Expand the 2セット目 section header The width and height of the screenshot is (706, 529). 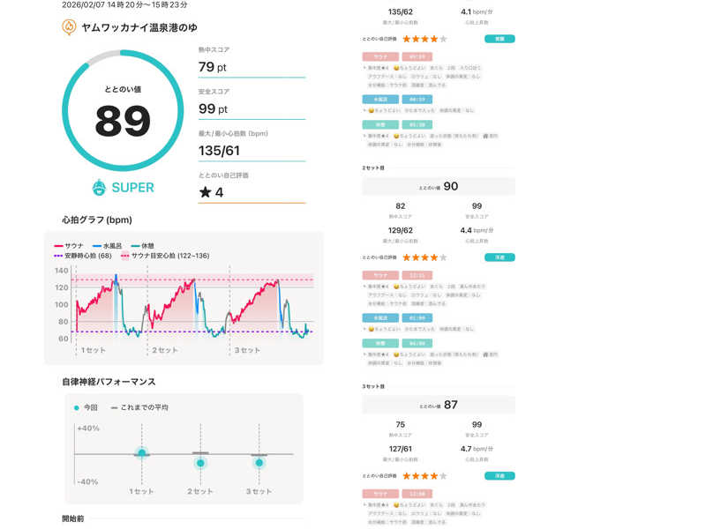372,167
